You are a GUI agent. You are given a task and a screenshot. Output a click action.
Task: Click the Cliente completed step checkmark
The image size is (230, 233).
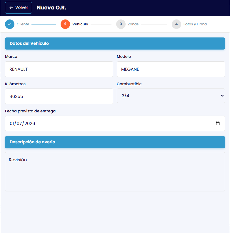[10, 24]
